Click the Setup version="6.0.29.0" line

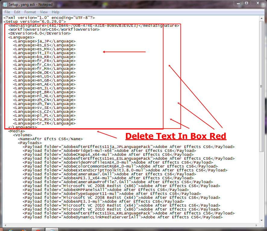(x=35, y=22)
